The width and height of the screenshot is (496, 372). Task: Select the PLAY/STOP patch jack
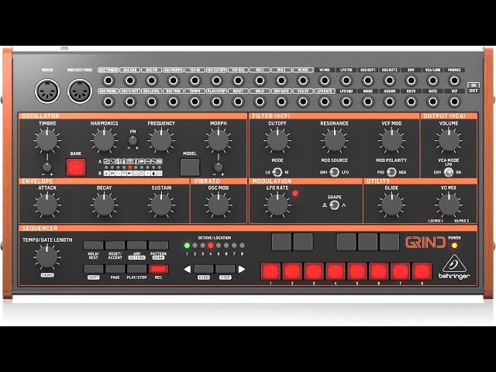coord(216,102)
